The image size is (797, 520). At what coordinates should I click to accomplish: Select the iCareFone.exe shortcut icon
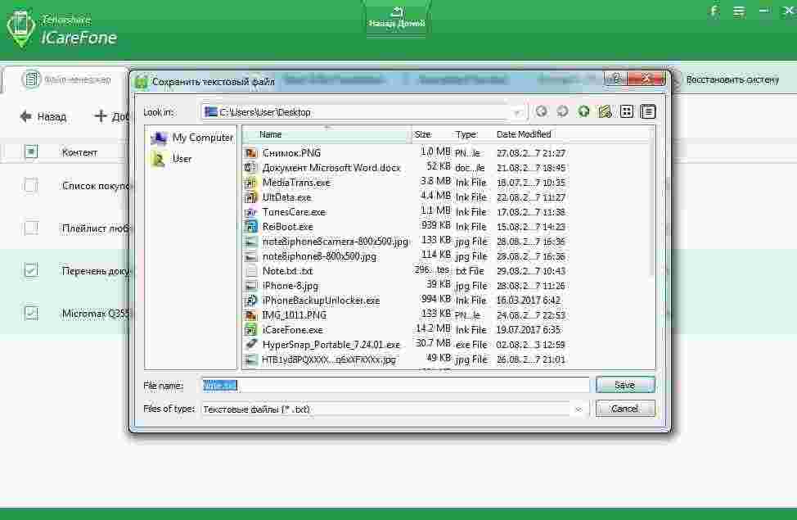[x=250, y=330]
